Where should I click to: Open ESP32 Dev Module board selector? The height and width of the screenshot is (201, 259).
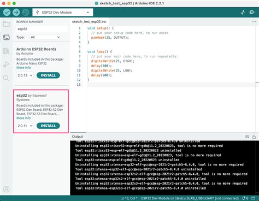coord(63,13)
